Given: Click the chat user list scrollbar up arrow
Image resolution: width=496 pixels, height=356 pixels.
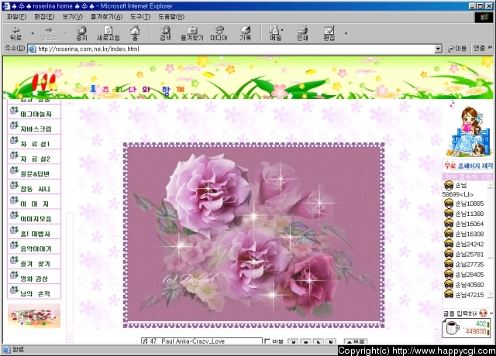Looking at the screenshot, I should tap(491, 186).
